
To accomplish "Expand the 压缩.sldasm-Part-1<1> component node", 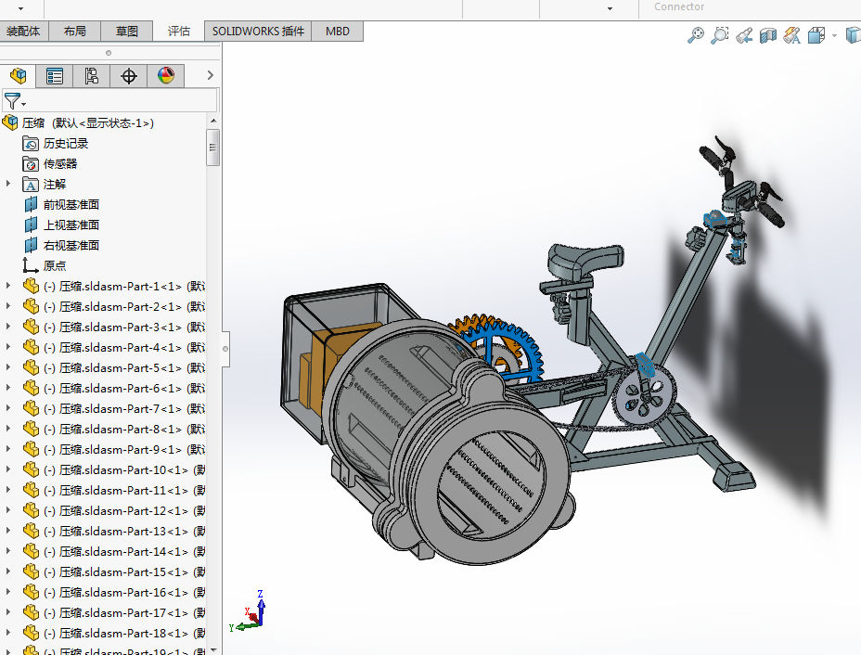I will click(x=8, y=286).
